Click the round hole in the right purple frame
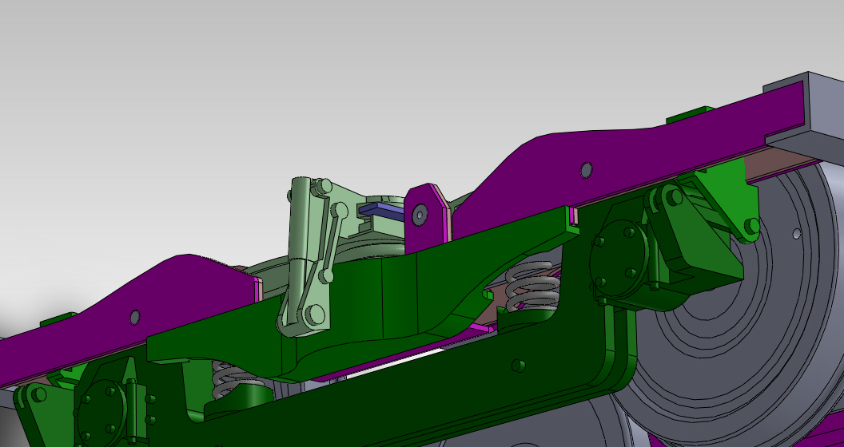Screen dimensions: 844x447 click(586, 170)
